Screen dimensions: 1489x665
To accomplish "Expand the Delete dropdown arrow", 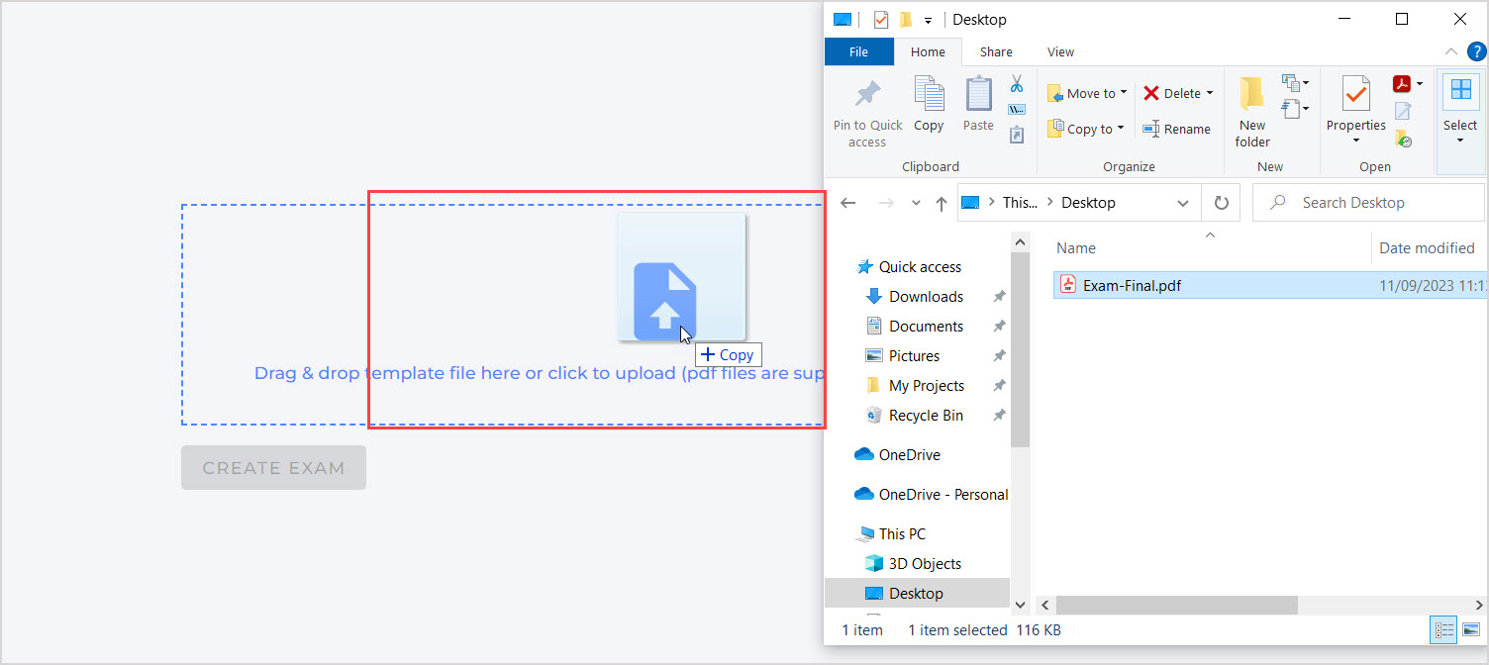I will tap(1210, 94).
